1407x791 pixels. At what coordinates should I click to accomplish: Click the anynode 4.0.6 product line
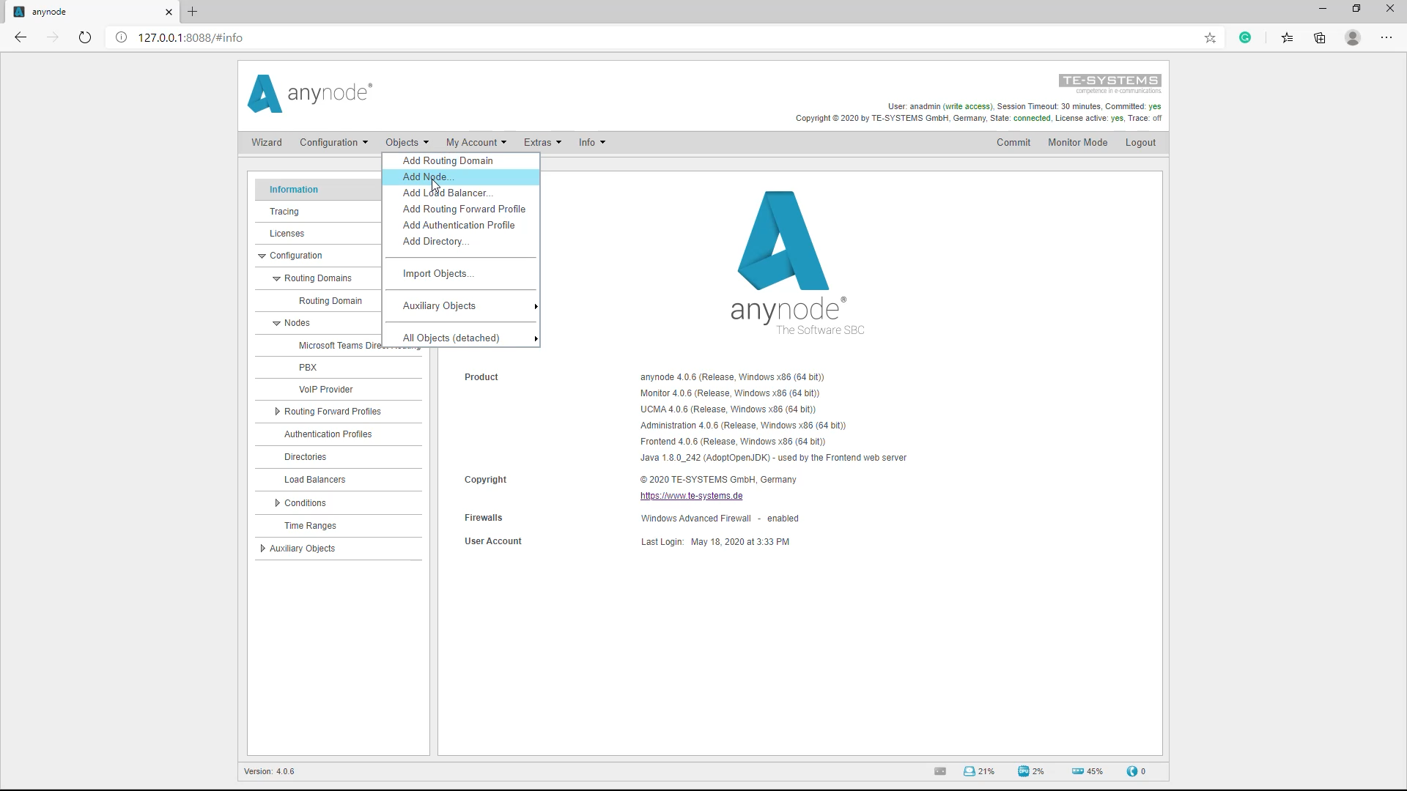coord(732,377)
